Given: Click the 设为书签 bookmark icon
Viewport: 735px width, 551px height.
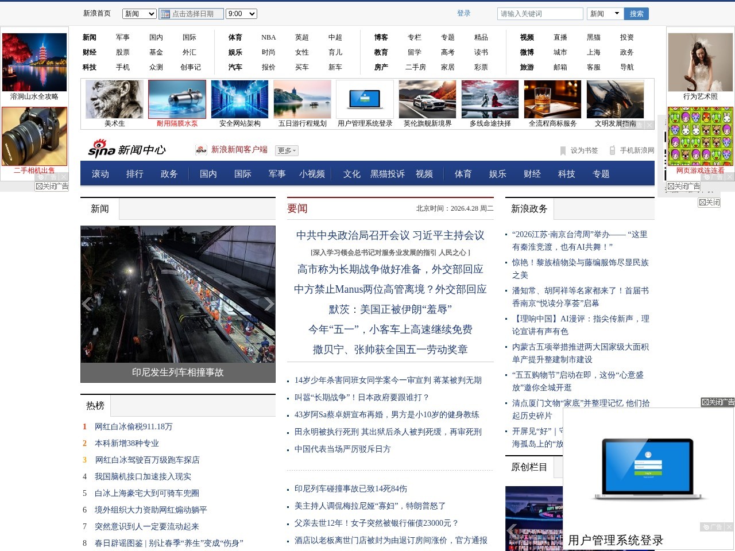Looking at the screenshot, I should (563, 150).
